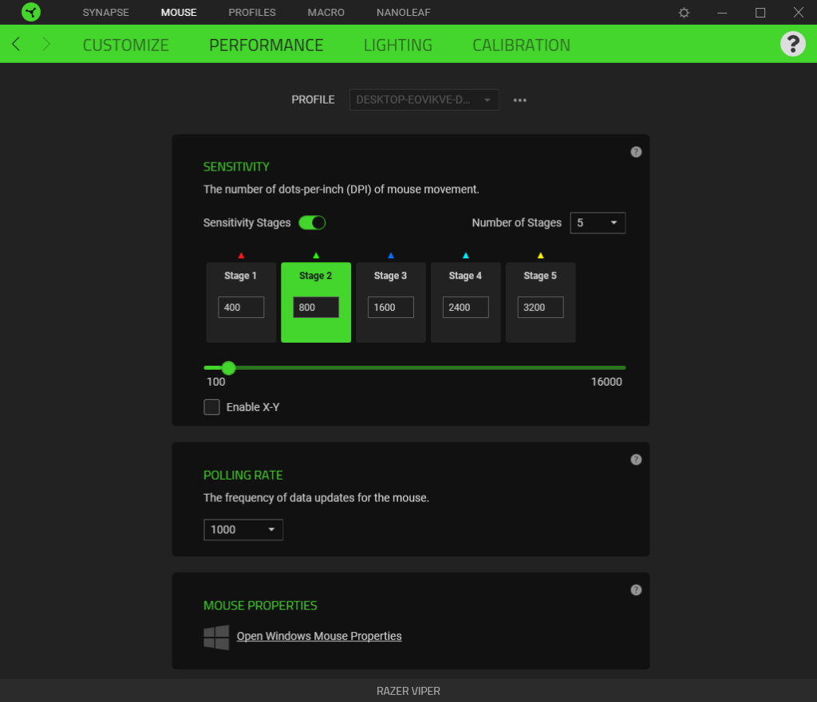The height and width of the screenshot is (702, 817).
Task: Click the cyan Stage 4 indicator triangle
Action: point(466,256)
